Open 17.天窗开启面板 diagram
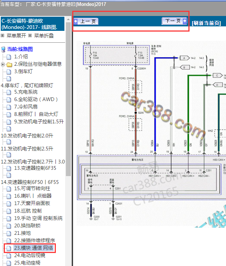The width and height of the screenshot is (226, 266). [x=32, y=204]
